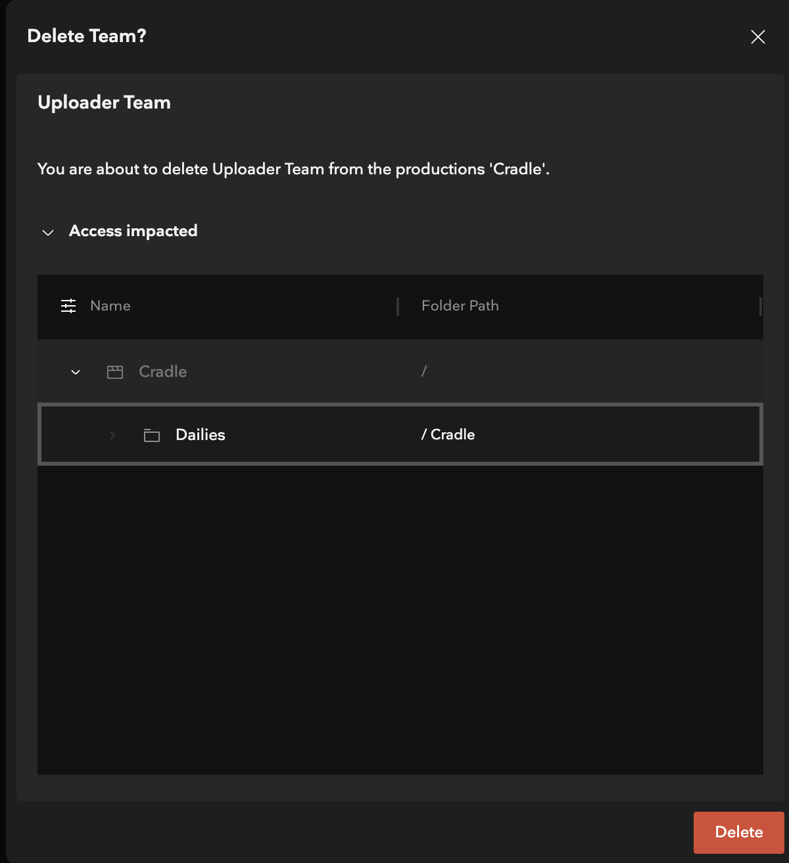789x863 pixels.
Task: Collapse the Access impacted section
Action: pos(48,232)
